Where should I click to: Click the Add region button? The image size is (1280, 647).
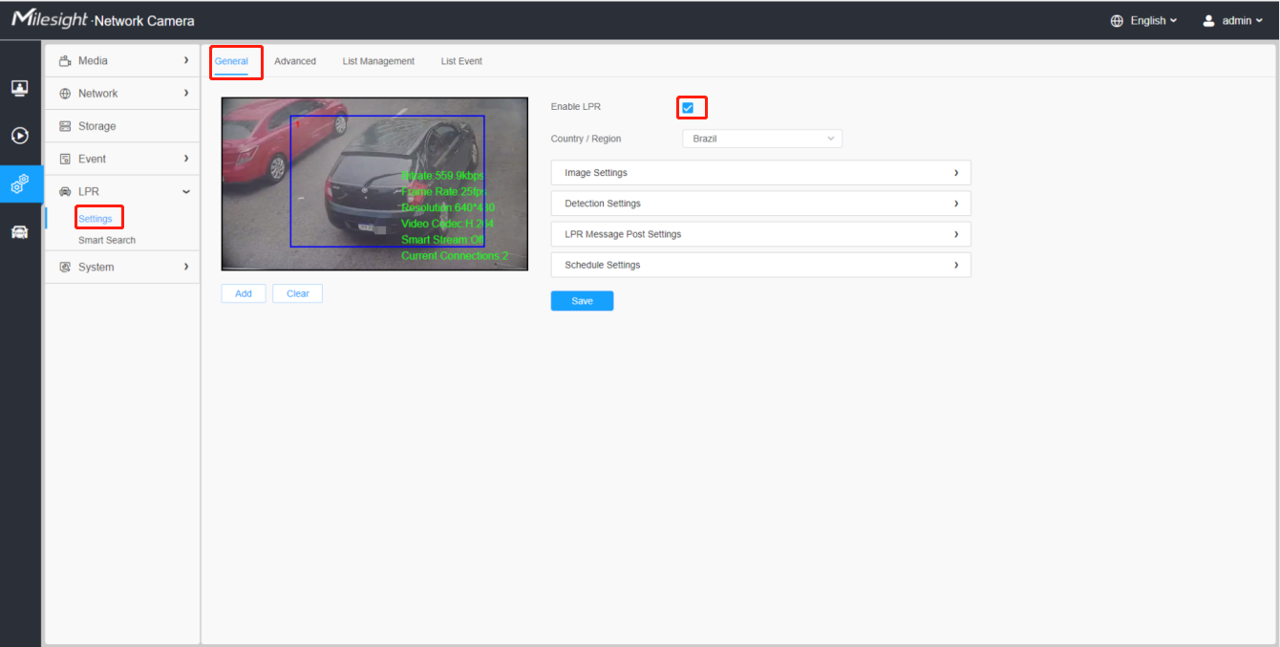click(244, 293)
